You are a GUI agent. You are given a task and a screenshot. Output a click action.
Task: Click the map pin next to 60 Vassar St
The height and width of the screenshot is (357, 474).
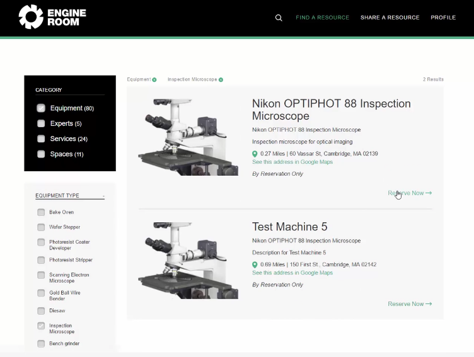255,154
